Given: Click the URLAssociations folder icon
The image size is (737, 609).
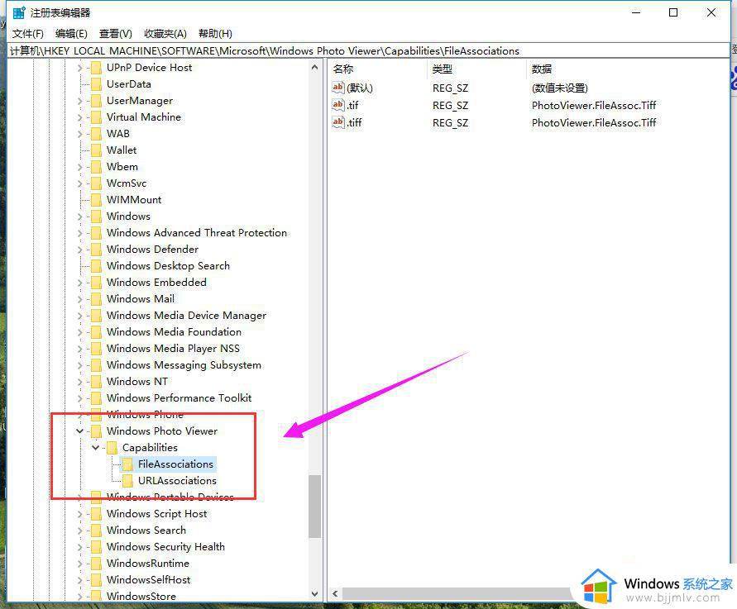Looking at the screenshot, I should click(x=127, y=481).
